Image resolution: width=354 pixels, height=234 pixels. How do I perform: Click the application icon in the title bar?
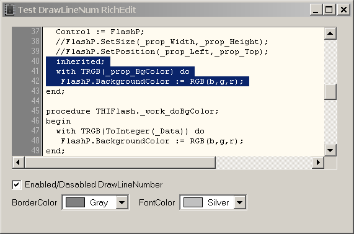[10, 10]
